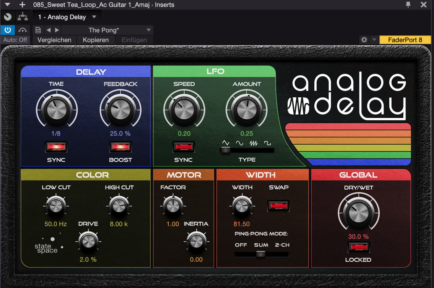The width and height of the screenshot is (434, 288).
Task: Toggle the LFO SYNC switch
Action: (183, 147)
